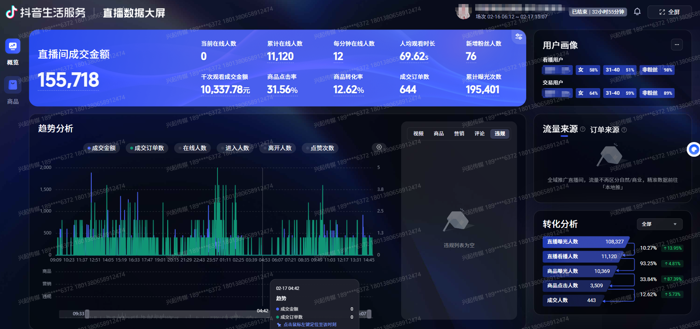Open the 全部 dropdown in 转化分析

tap(659, 224)
